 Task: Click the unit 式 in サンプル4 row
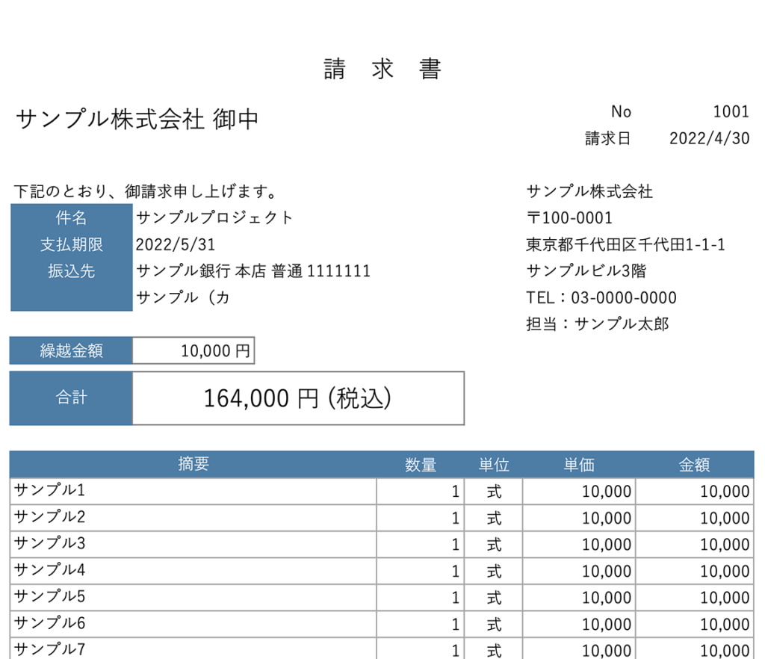pos(494,571)
